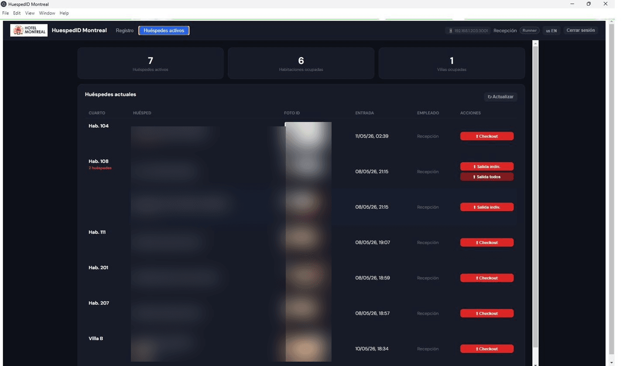
Task: Select the Hab. 104 room label
Action: click(x=99, y=126)
